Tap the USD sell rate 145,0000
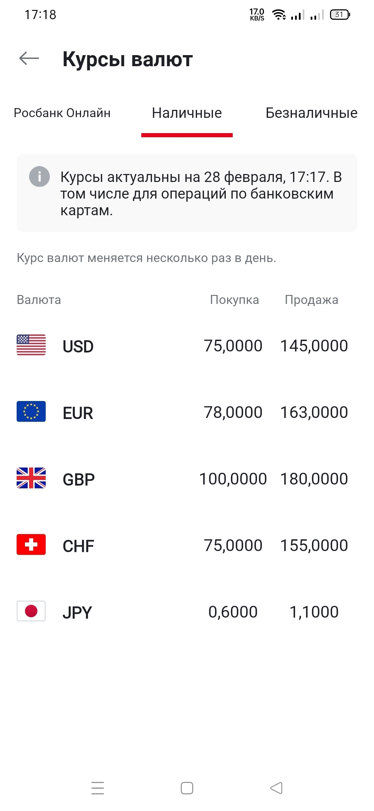 pyautogui.click(x=314, y=346)
